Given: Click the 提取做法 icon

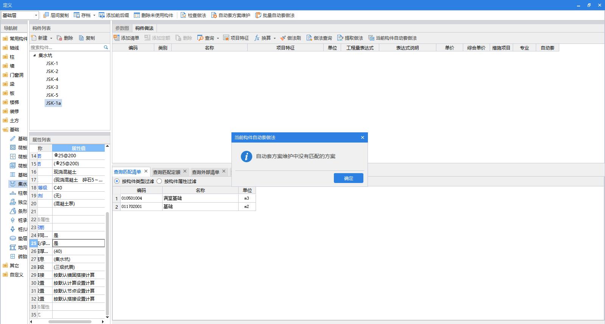Looking at the screenshot, I should [x=340, y=38].
